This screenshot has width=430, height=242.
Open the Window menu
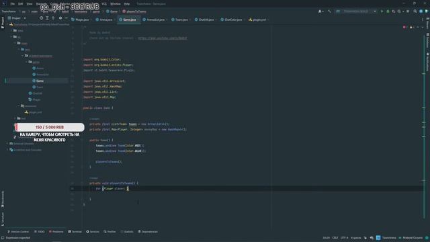coord(116,4)
